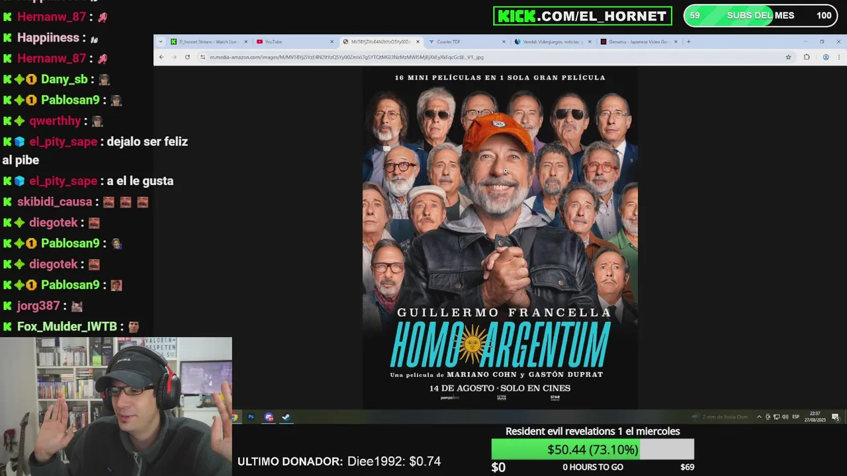This screenshot has height=476, width=847.
Task: Click the Photoshop taskbar icon
Action: 251,417
